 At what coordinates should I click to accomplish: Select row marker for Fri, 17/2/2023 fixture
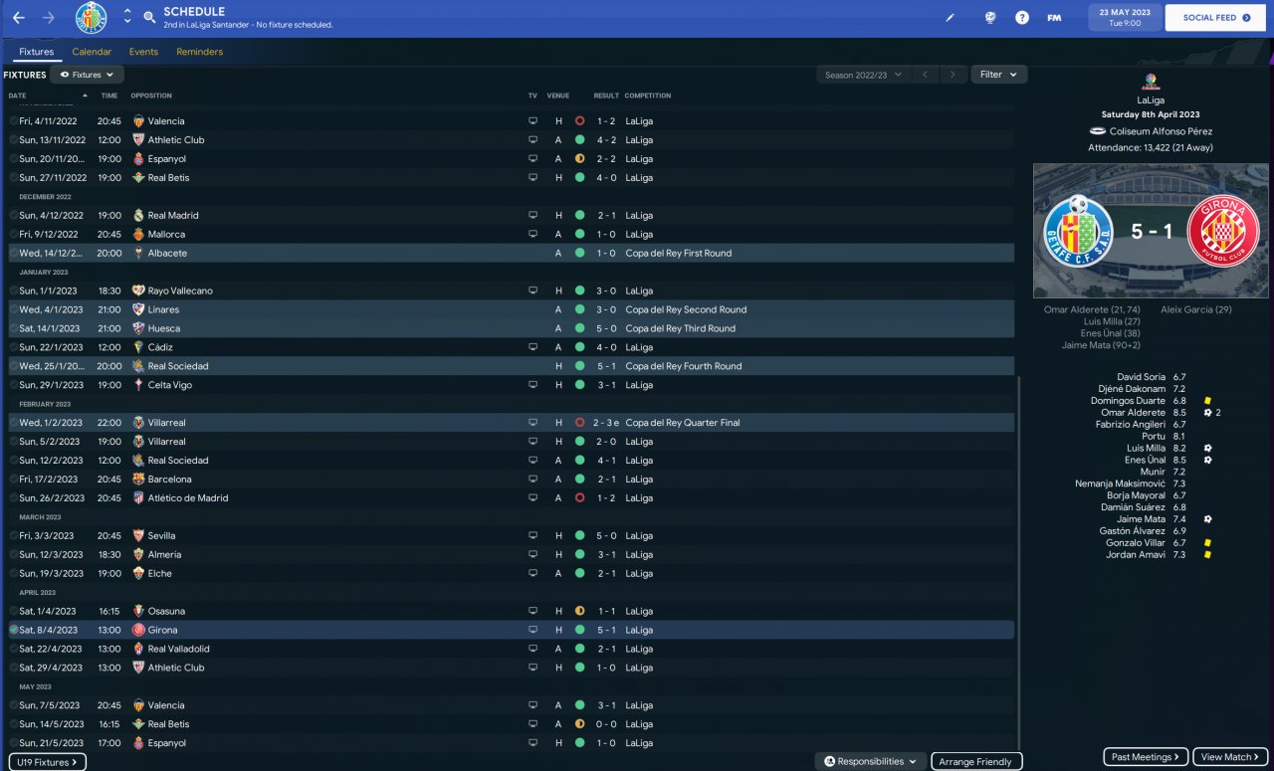pos(13,480)
